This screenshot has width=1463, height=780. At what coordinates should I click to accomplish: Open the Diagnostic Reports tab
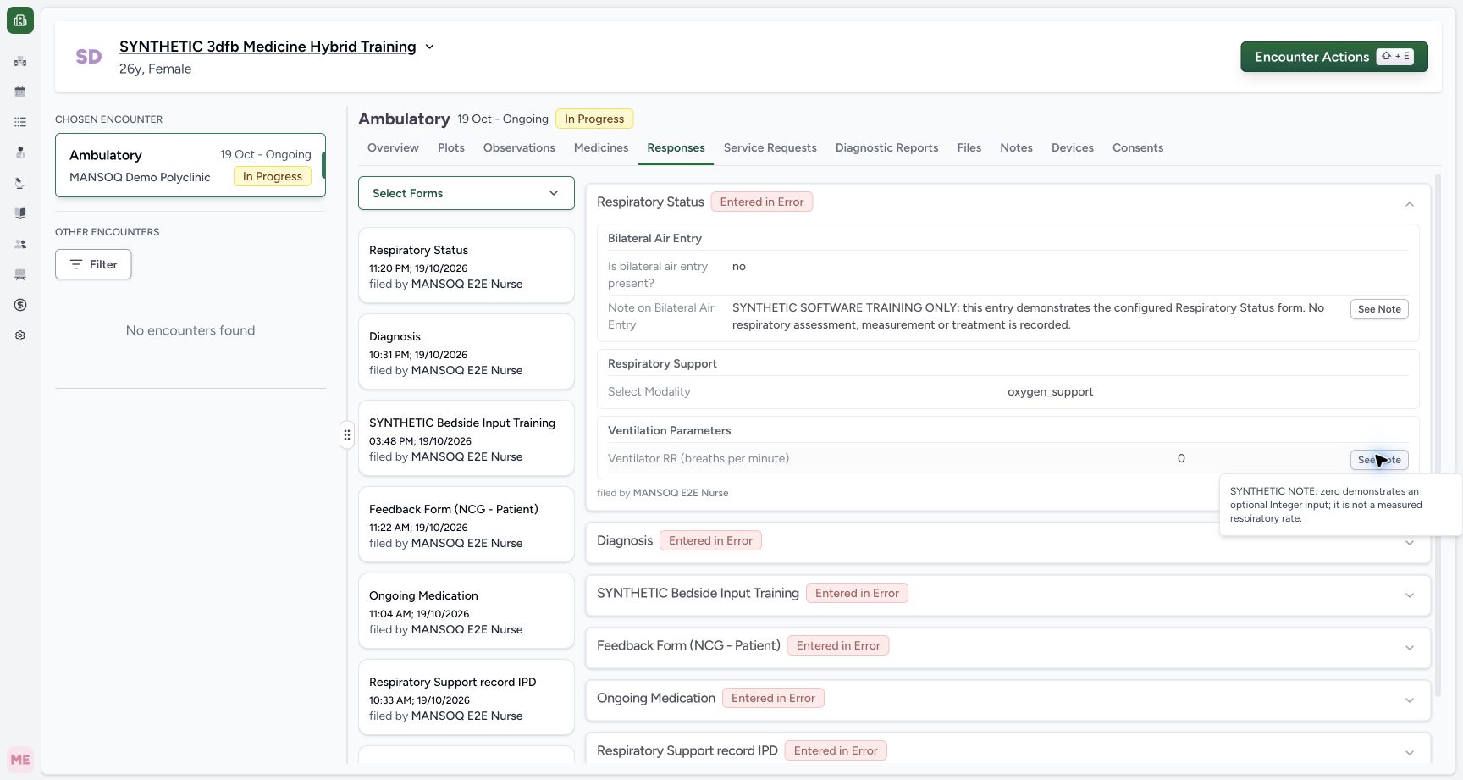click(887, 147)
